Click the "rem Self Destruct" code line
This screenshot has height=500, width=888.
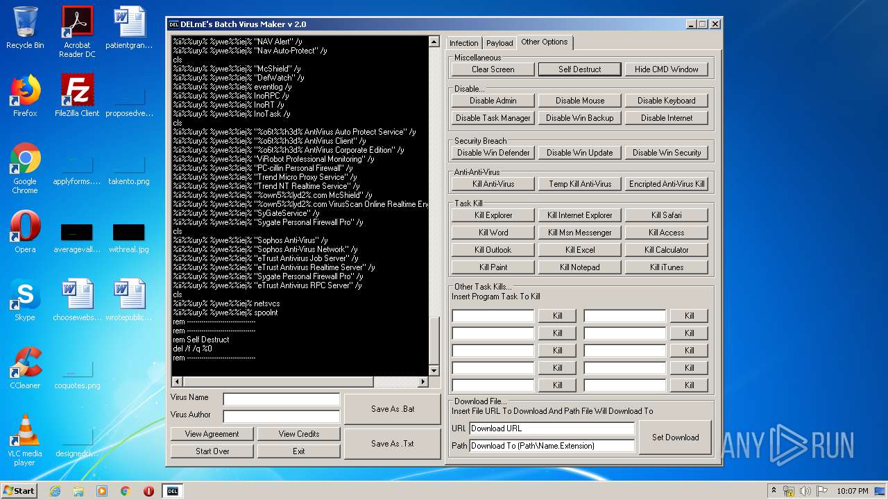click(201, 340)
